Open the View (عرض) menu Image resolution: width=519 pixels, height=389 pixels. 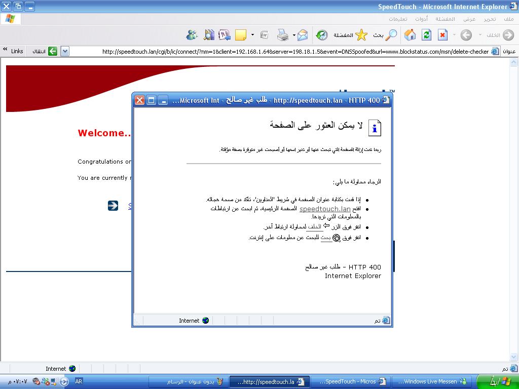click(469, 19)
